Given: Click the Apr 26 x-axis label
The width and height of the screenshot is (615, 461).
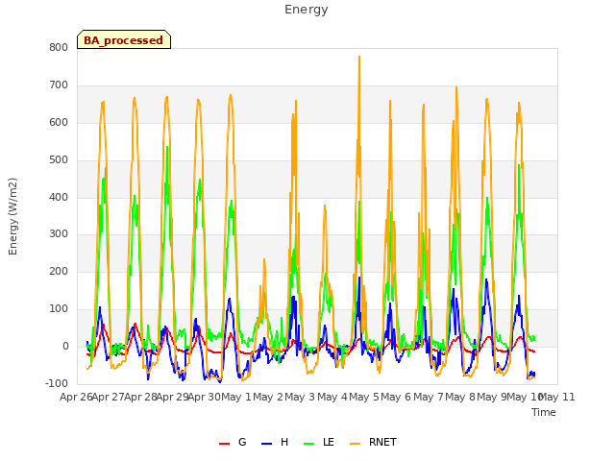Looking at the screenshot, I should pos(76,397).
